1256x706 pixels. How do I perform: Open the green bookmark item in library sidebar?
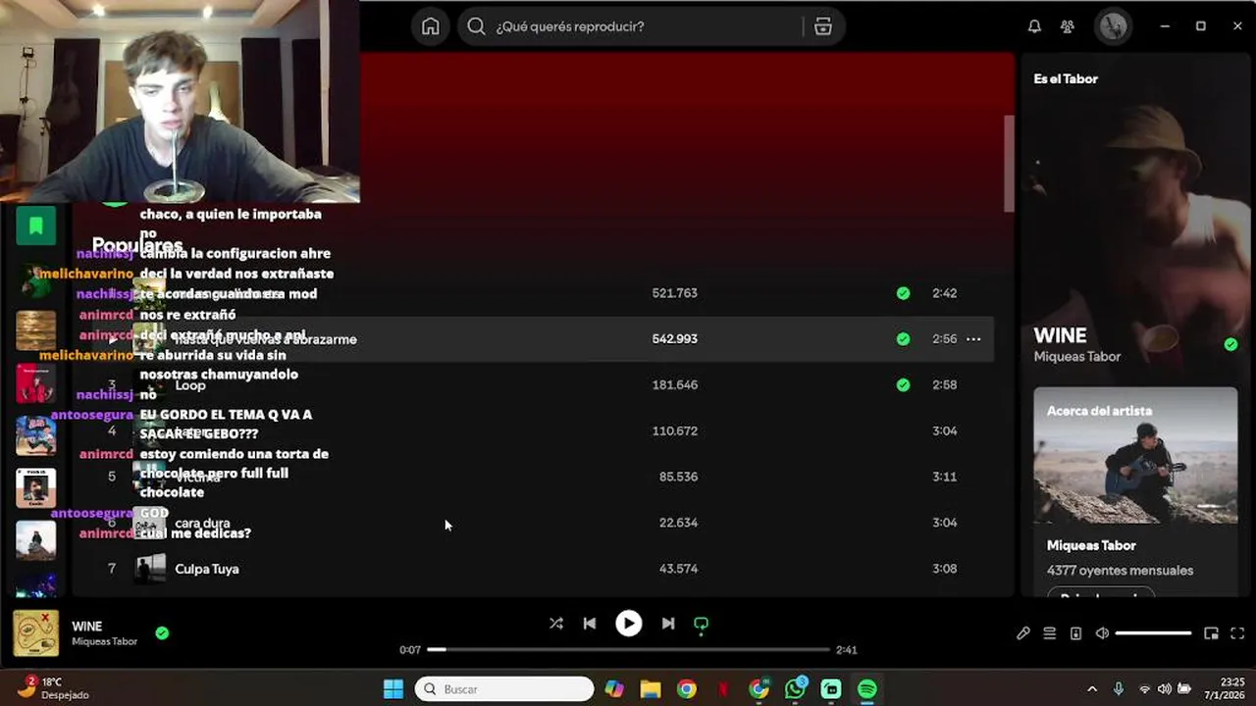click(x=36, y=227)
